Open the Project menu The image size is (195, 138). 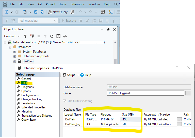click(x=51, y=4)
